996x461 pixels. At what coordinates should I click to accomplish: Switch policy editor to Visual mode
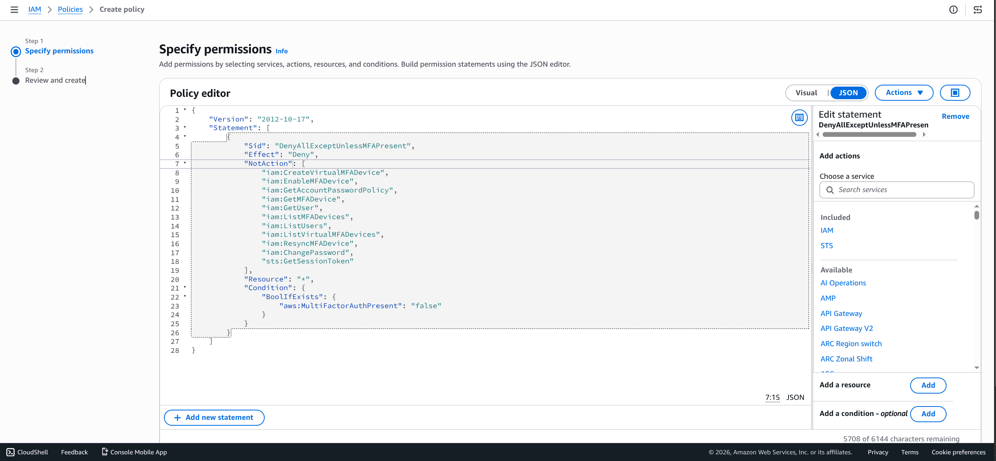coord(806,93)
